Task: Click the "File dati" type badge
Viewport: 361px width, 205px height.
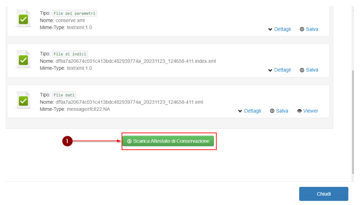Action: 64,95
